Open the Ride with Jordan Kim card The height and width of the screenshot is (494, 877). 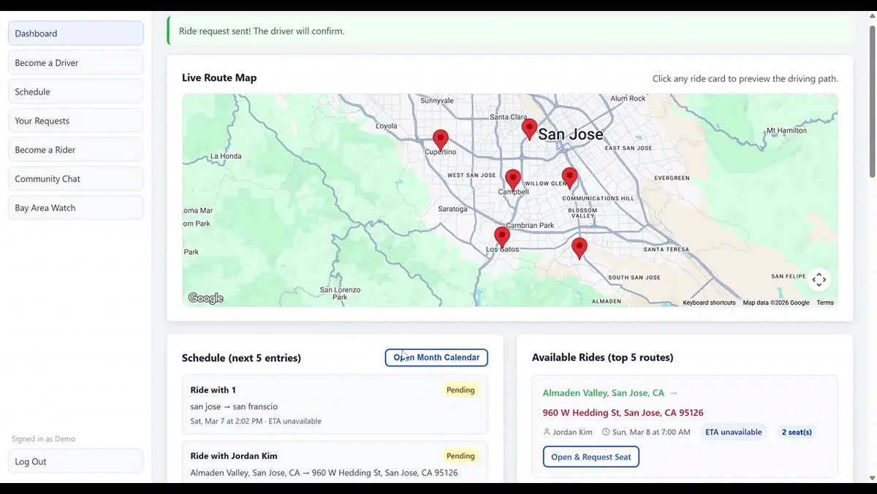tap(335, 462)
